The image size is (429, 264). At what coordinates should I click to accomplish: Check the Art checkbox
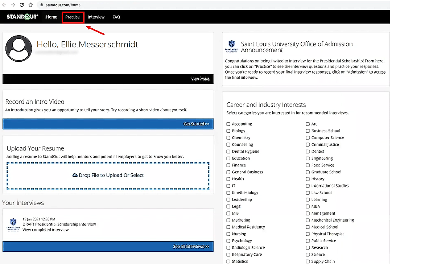pyautogui.click(x=308, y=124)
